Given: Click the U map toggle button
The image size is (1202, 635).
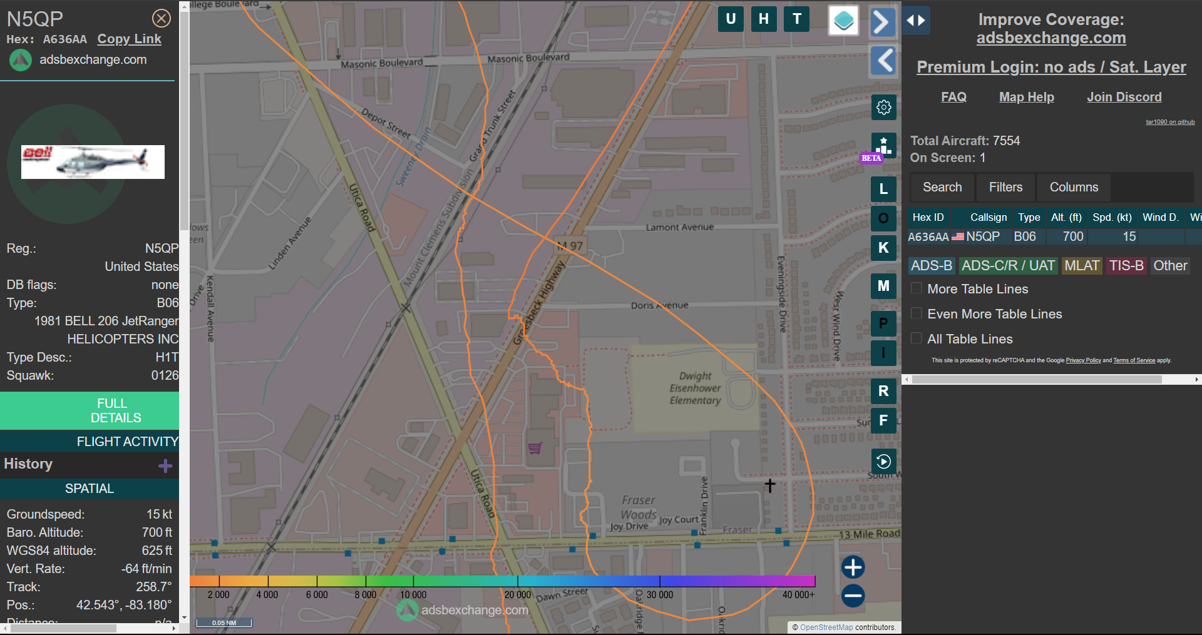Looking at the screenshot, I should 731,19.
